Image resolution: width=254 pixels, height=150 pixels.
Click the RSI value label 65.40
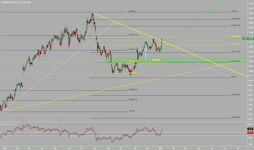click(250, 129)
